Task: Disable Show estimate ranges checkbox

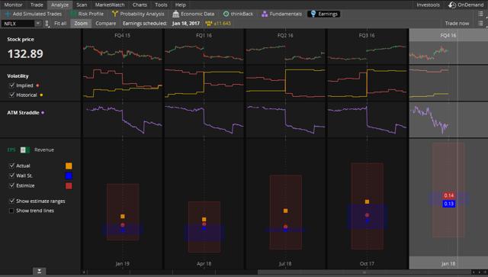Action: [x=11, y=201]
